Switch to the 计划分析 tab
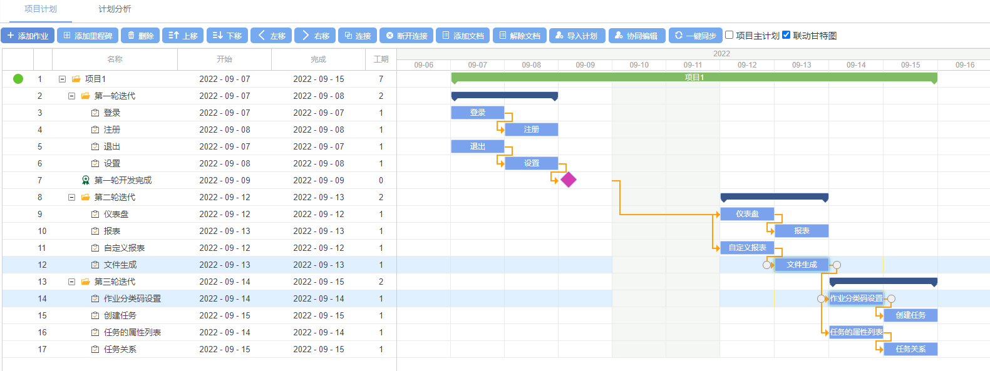The height and width of the screenshot is (371, 990). tap(115, 9)
